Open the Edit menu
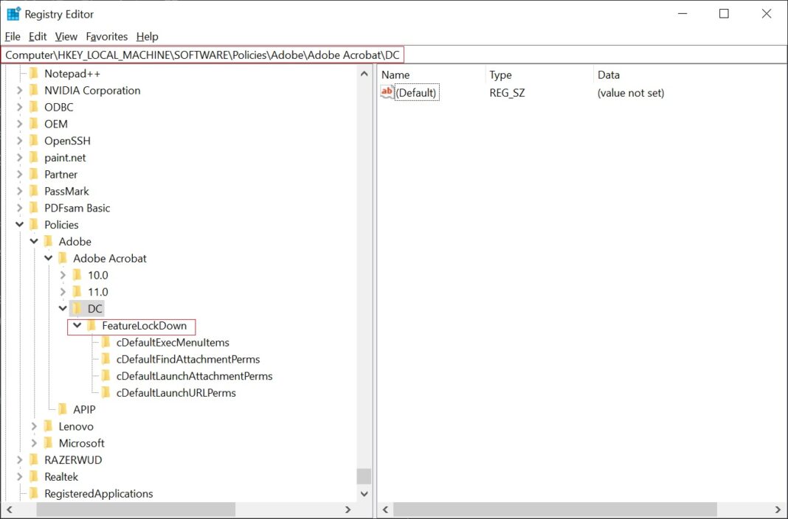 pyautogui.click(x=38, y=36)
